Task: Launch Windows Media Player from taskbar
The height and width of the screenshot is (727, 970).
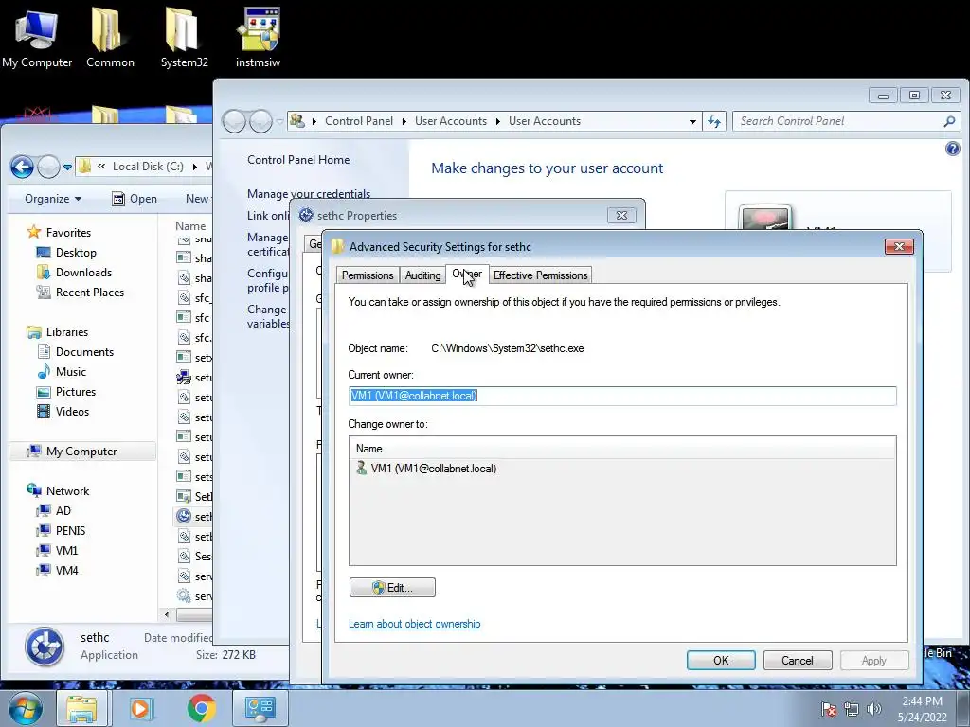Action: point(140,708)
